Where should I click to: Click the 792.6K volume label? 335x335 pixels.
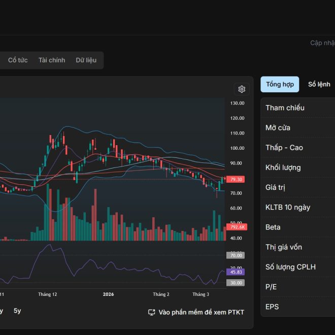(x=237, y=227)
